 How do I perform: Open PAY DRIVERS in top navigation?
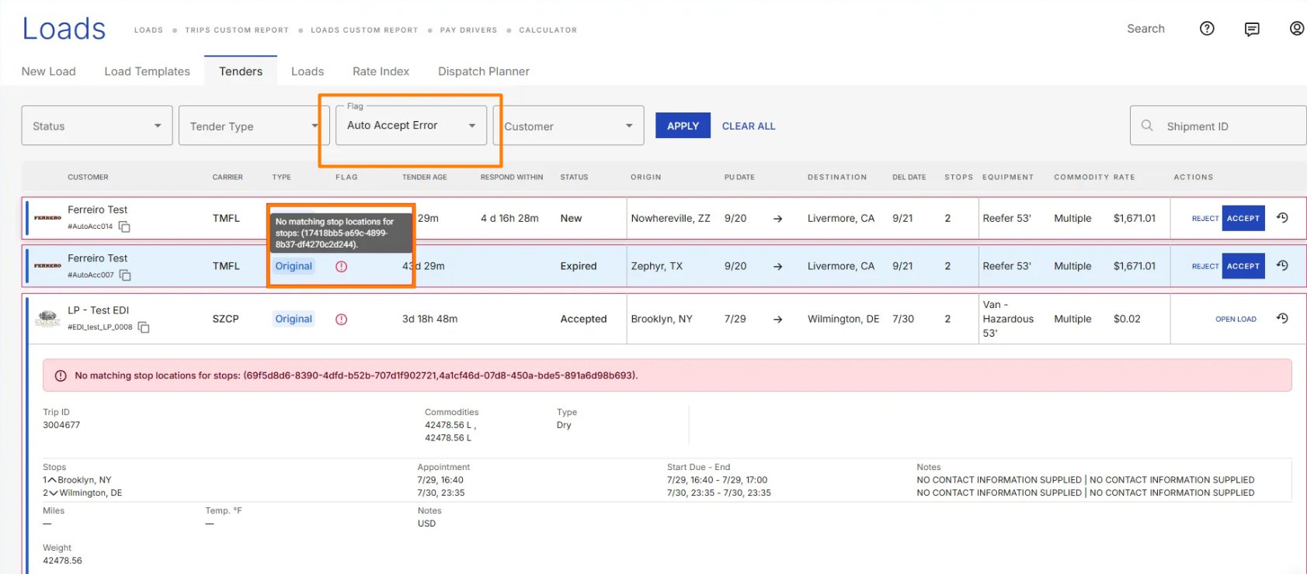(x=468, y=30)
